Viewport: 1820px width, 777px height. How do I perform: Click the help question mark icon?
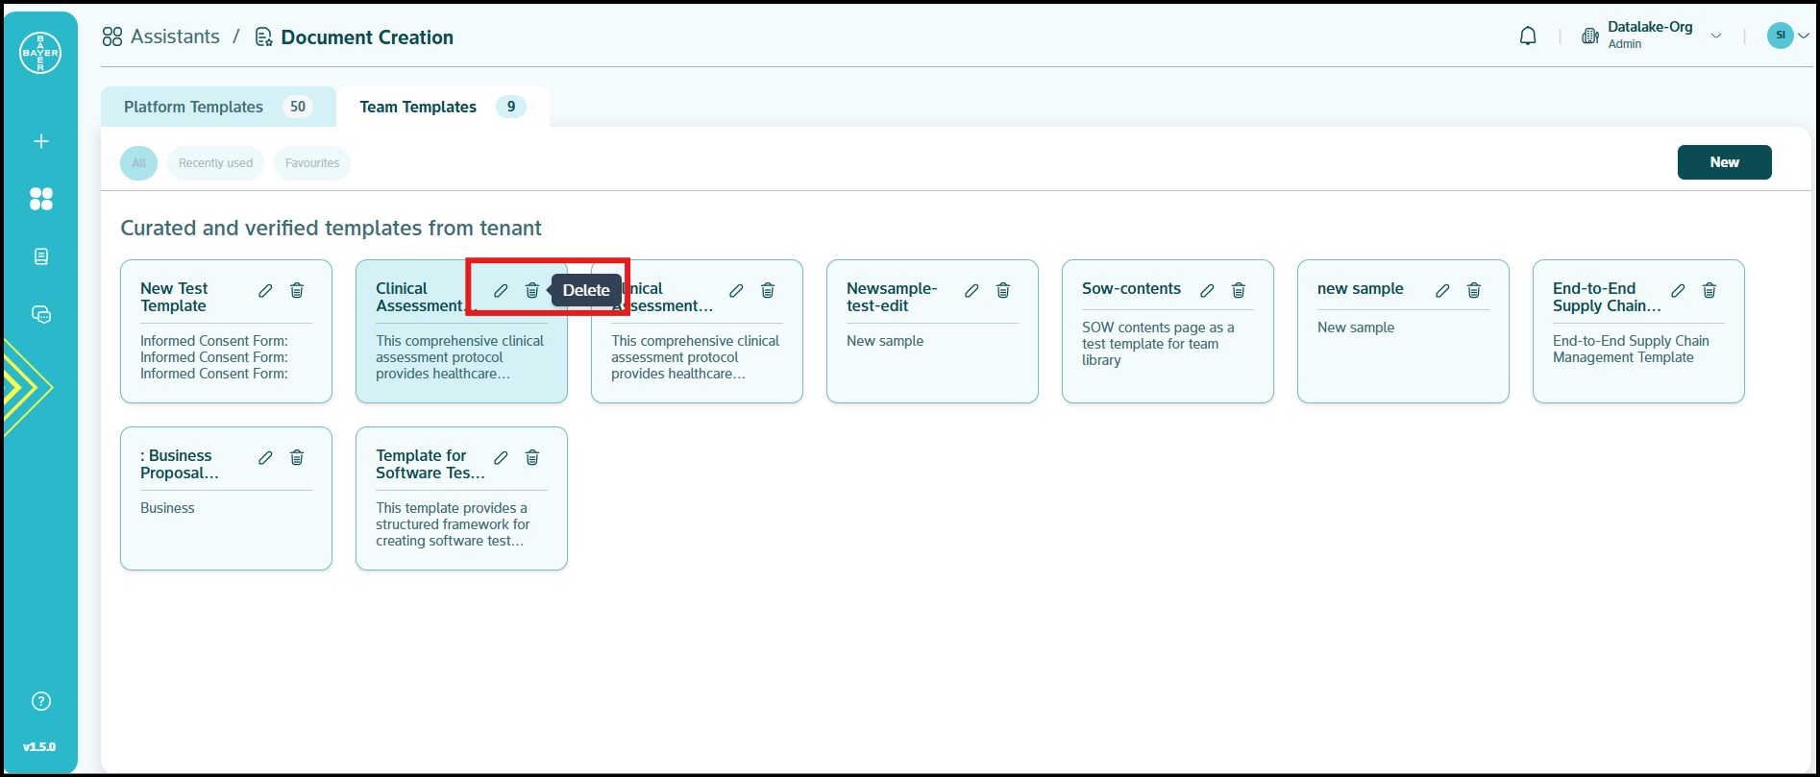pyautogui.click(x=40, y=701)
